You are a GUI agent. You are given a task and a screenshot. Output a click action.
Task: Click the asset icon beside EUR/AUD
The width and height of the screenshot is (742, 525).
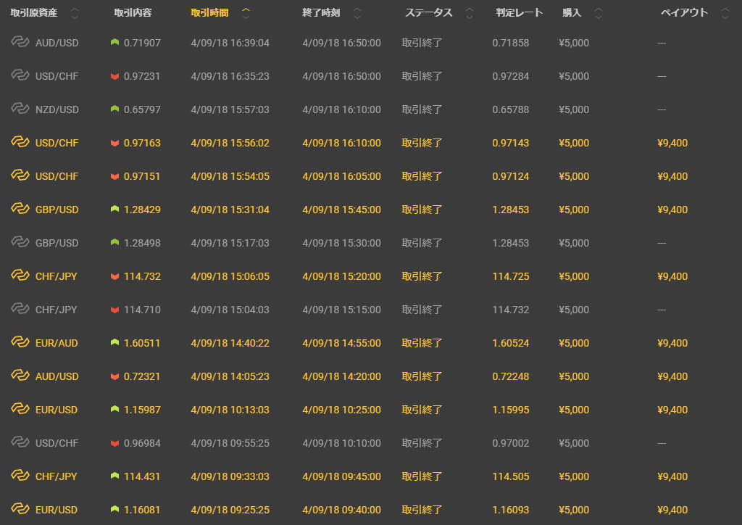coord(20,342)
